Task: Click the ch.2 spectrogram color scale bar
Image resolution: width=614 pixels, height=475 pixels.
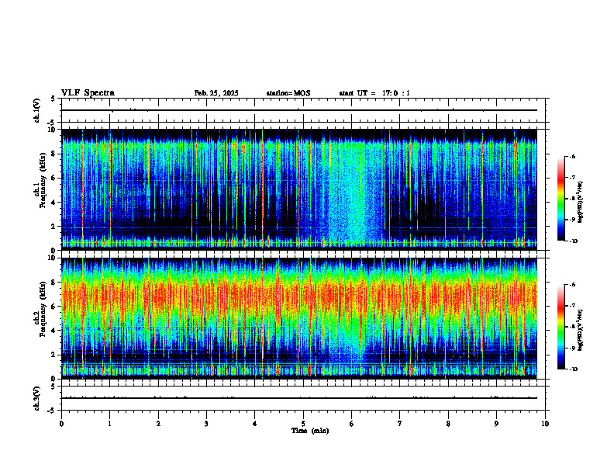Action: (x=561, y=327)
